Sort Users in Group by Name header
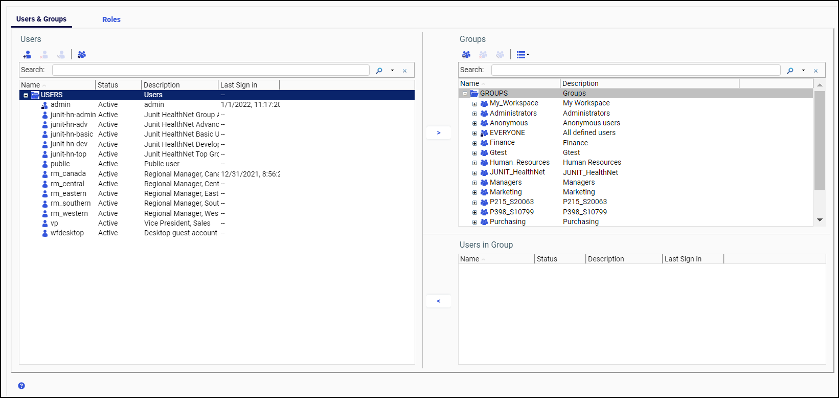Image resolution: width=839 pixels, height=398 pixels. (x=496, y=259)
